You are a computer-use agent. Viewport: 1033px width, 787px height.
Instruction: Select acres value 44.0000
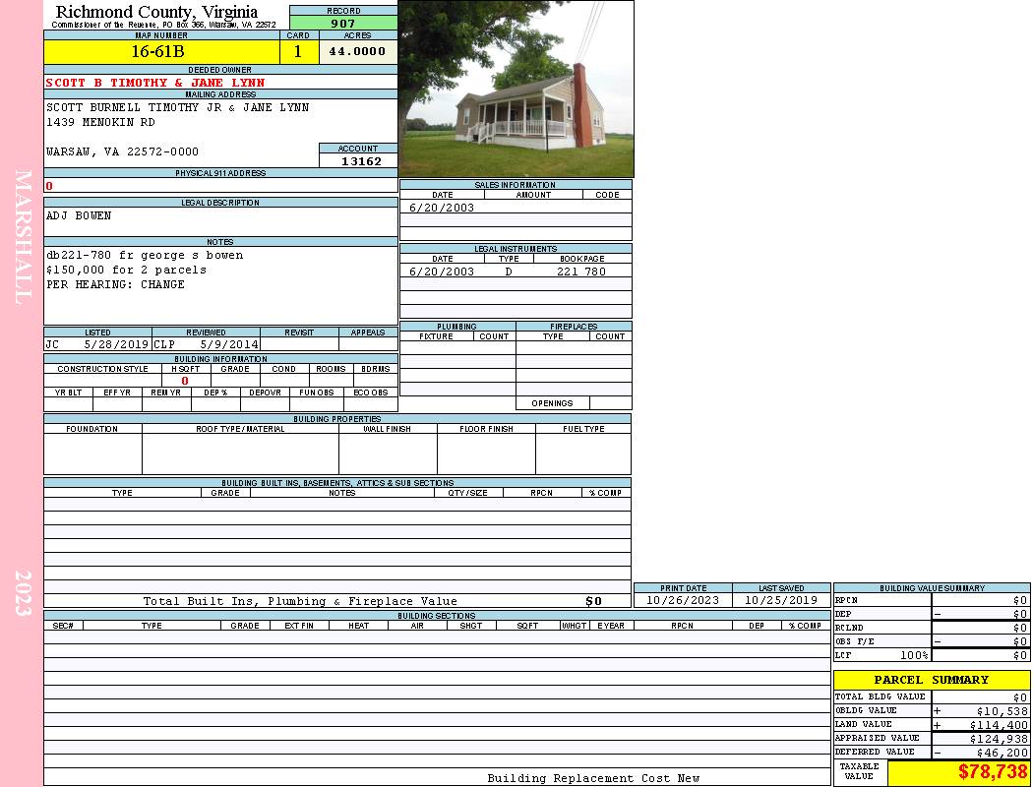click(357, 51)
